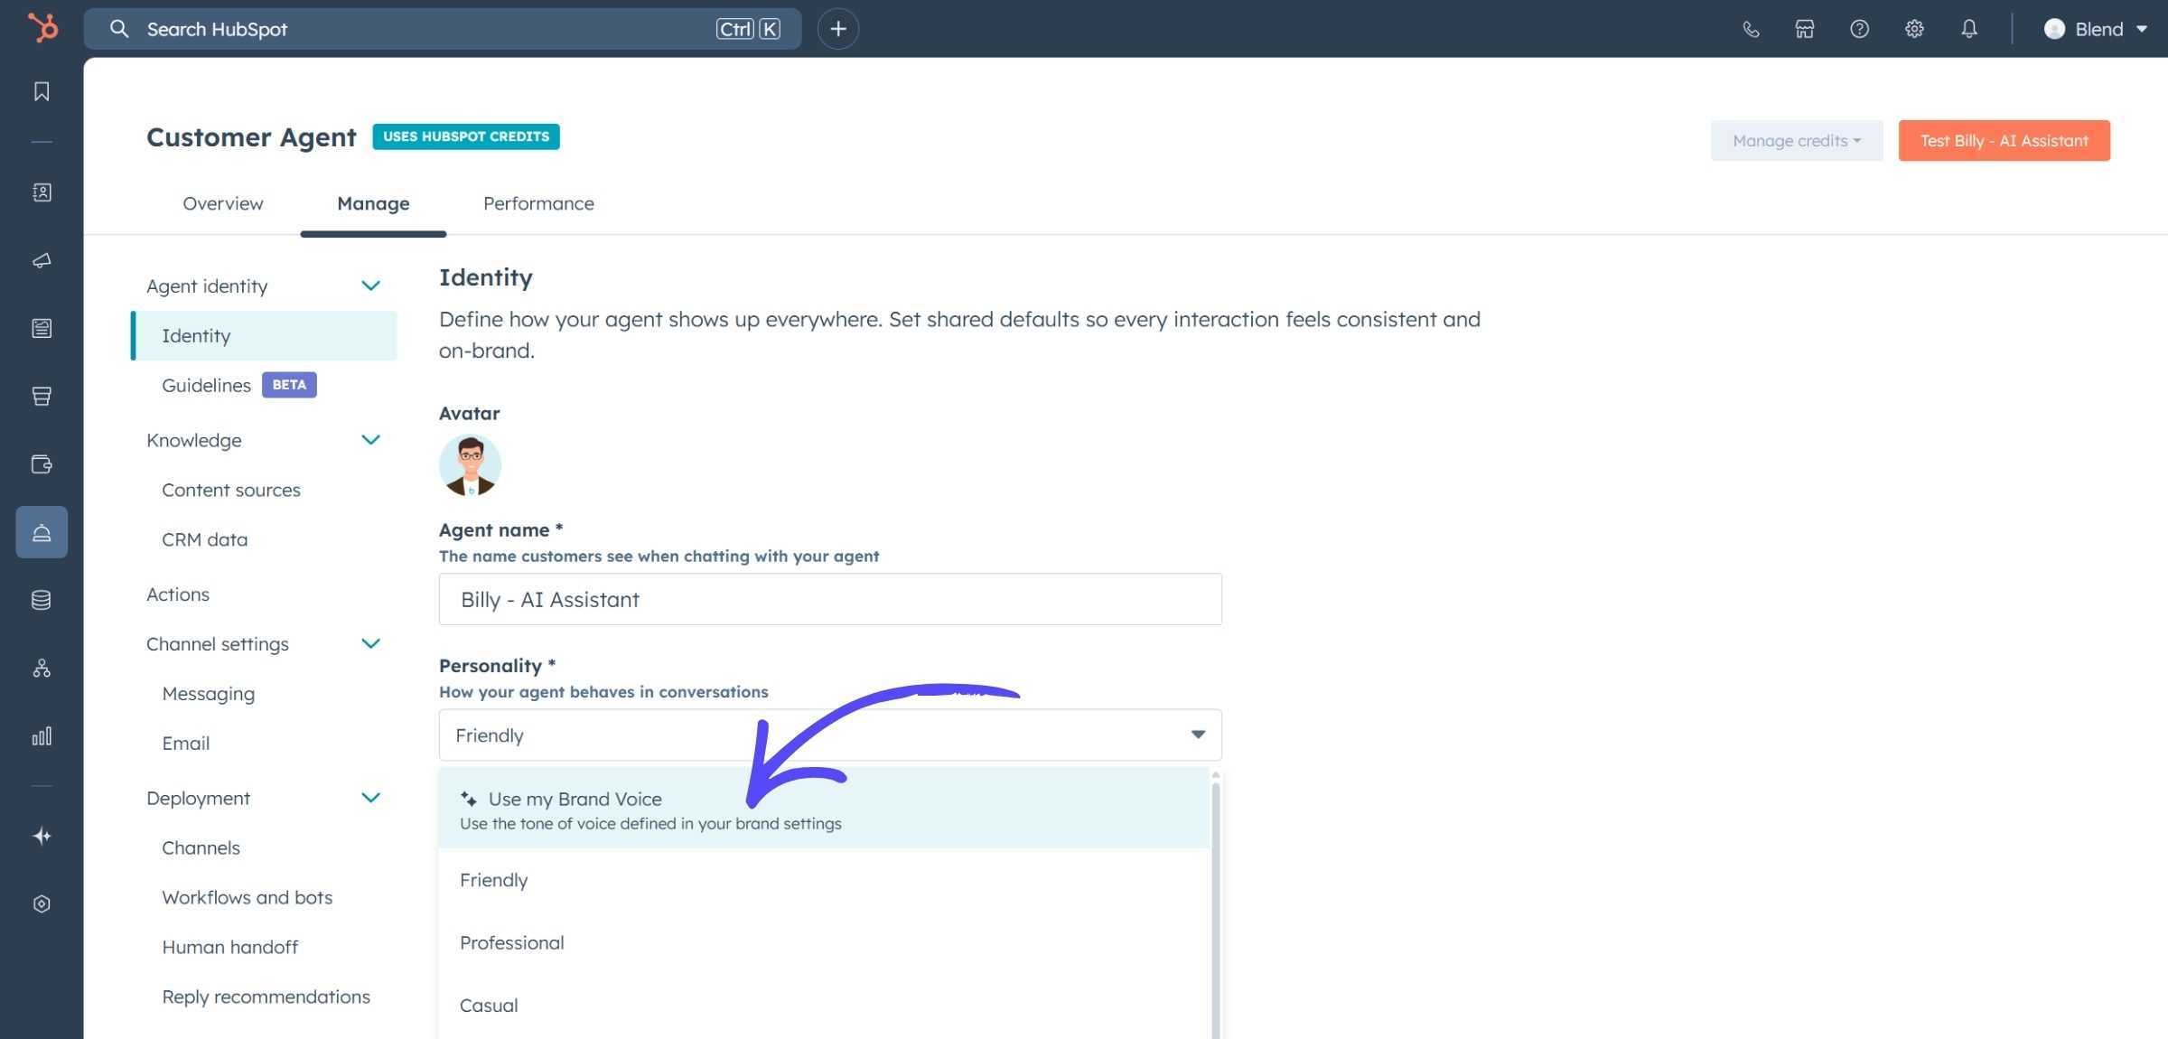
Task: Click the Breeze sparkle icon in the sidebar
Action: pyautogui.click(x=42, y=836)
